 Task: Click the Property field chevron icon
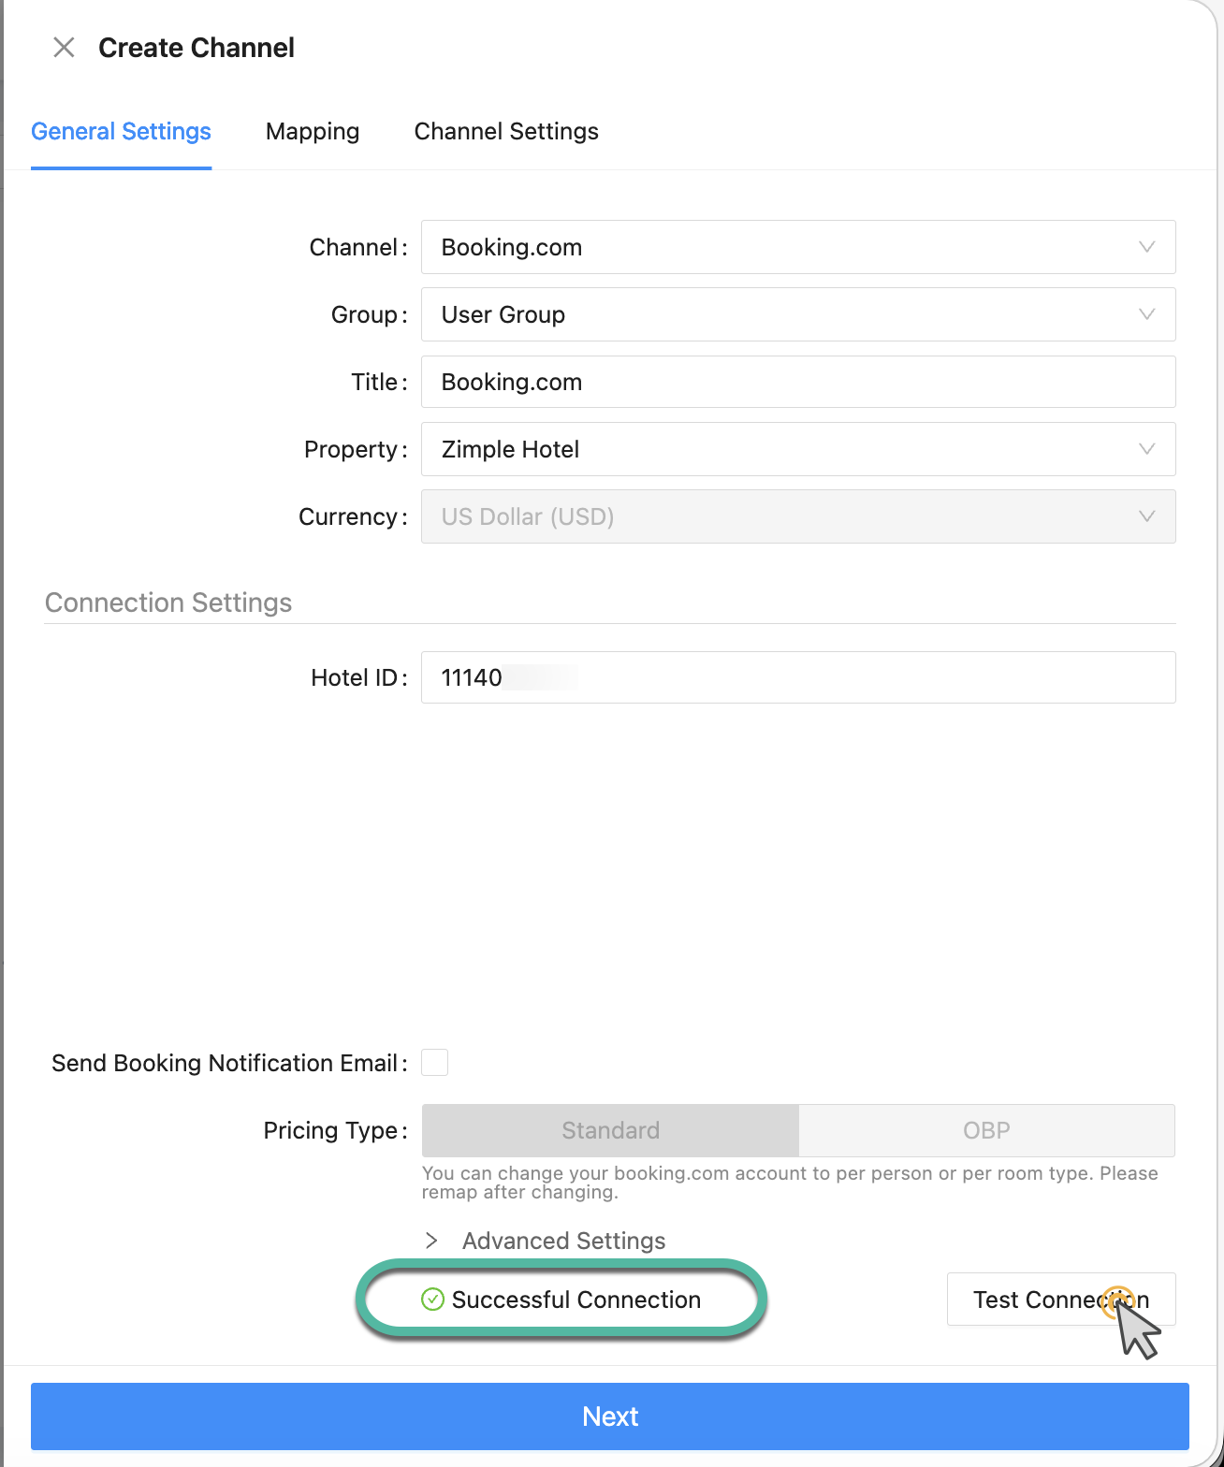1146,449
